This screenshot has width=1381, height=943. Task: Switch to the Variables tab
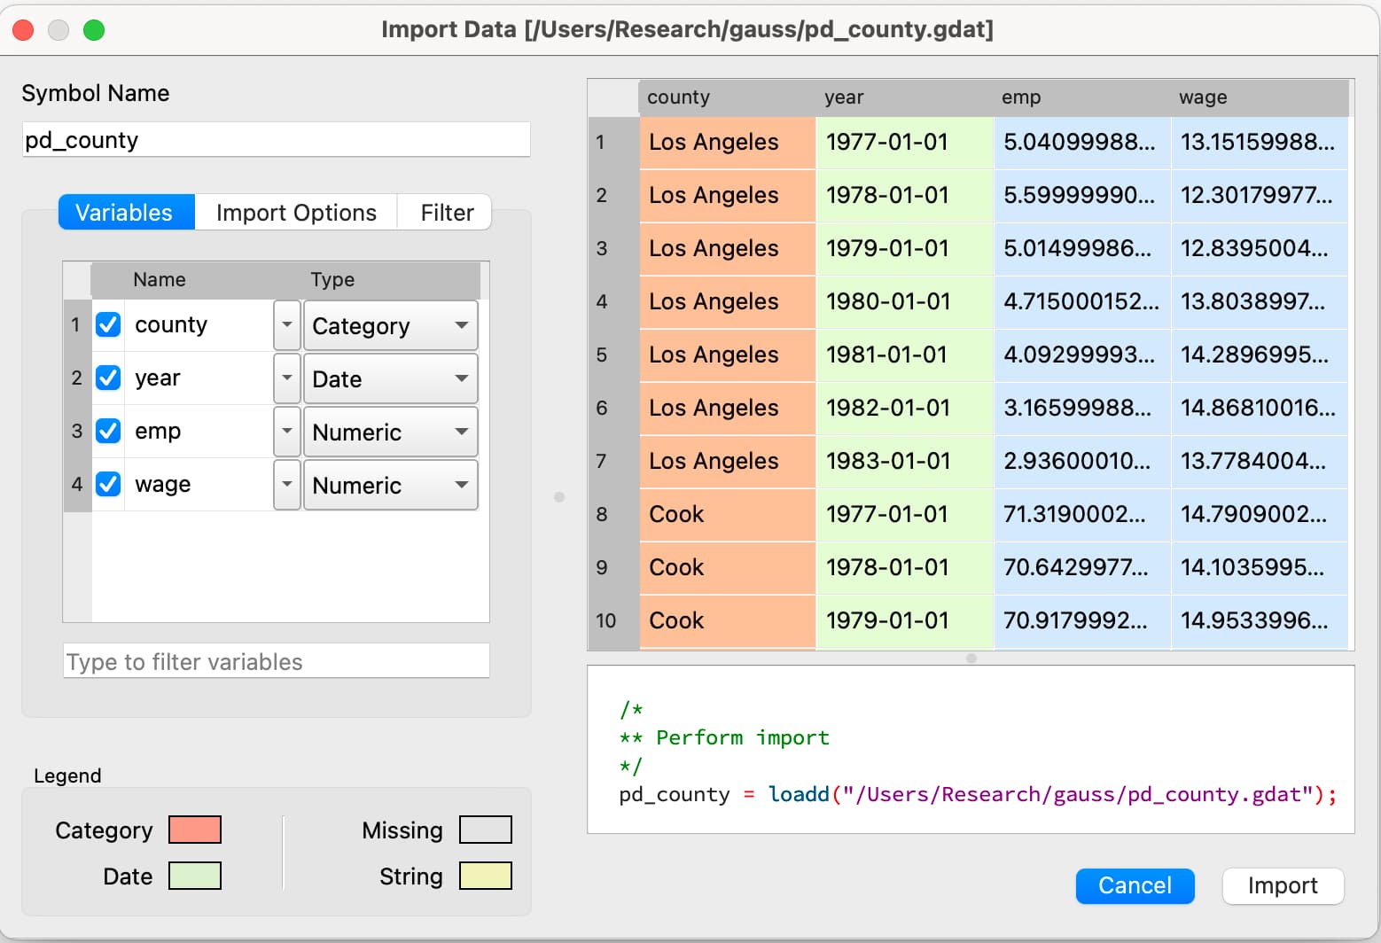tap(126, 213)
